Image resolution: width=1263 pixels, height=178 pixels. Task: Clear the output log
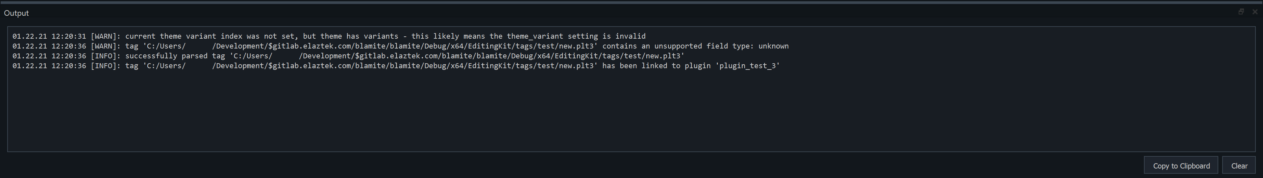1239,166
